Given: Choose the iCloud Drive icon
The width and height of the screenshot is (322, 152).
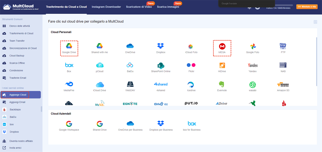Looking at the screenshot, I should click(x=100, y=84).
